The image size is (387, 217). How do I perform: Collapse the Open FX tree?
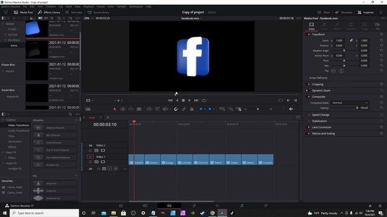point(3,153)
